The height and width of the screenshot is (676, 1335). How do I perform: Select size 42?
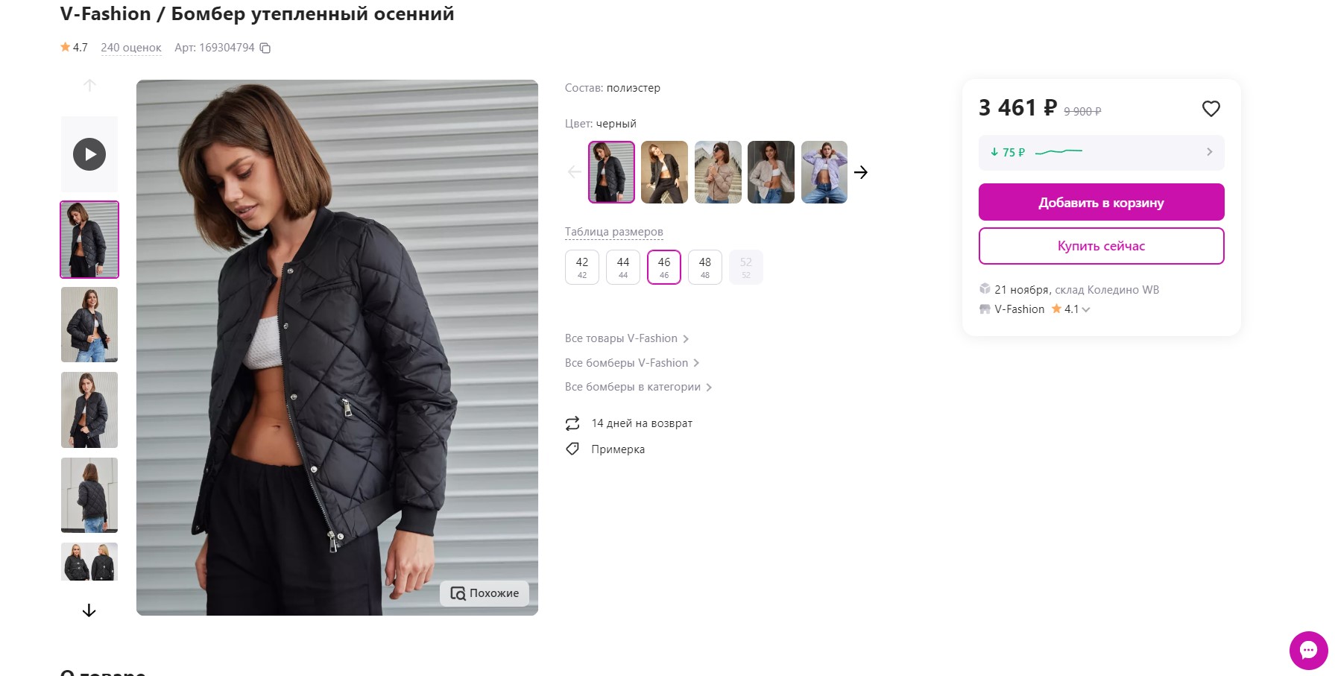pyautogui.click(x=582, y=267)
